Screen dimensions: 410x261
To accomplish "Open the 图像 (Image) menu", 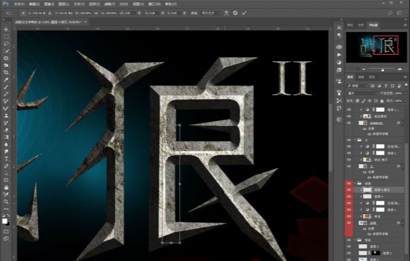I will (49, 4).
